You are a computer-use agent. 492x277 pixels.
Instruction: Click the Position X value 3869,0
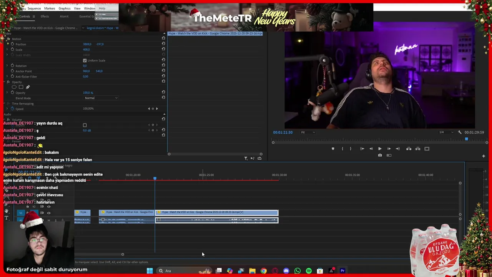tap(87, 44)
